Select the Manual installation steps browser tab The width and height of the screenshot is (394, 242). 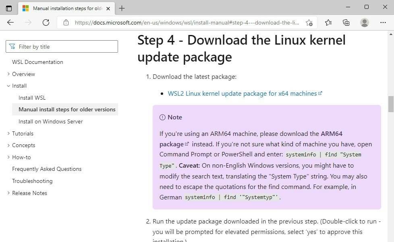[66, 8]
